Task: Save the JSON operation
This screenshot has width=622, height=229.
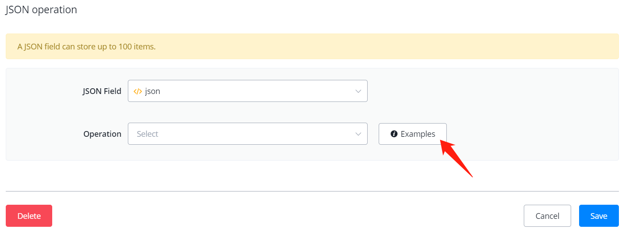Action: [x=599, y=216]
